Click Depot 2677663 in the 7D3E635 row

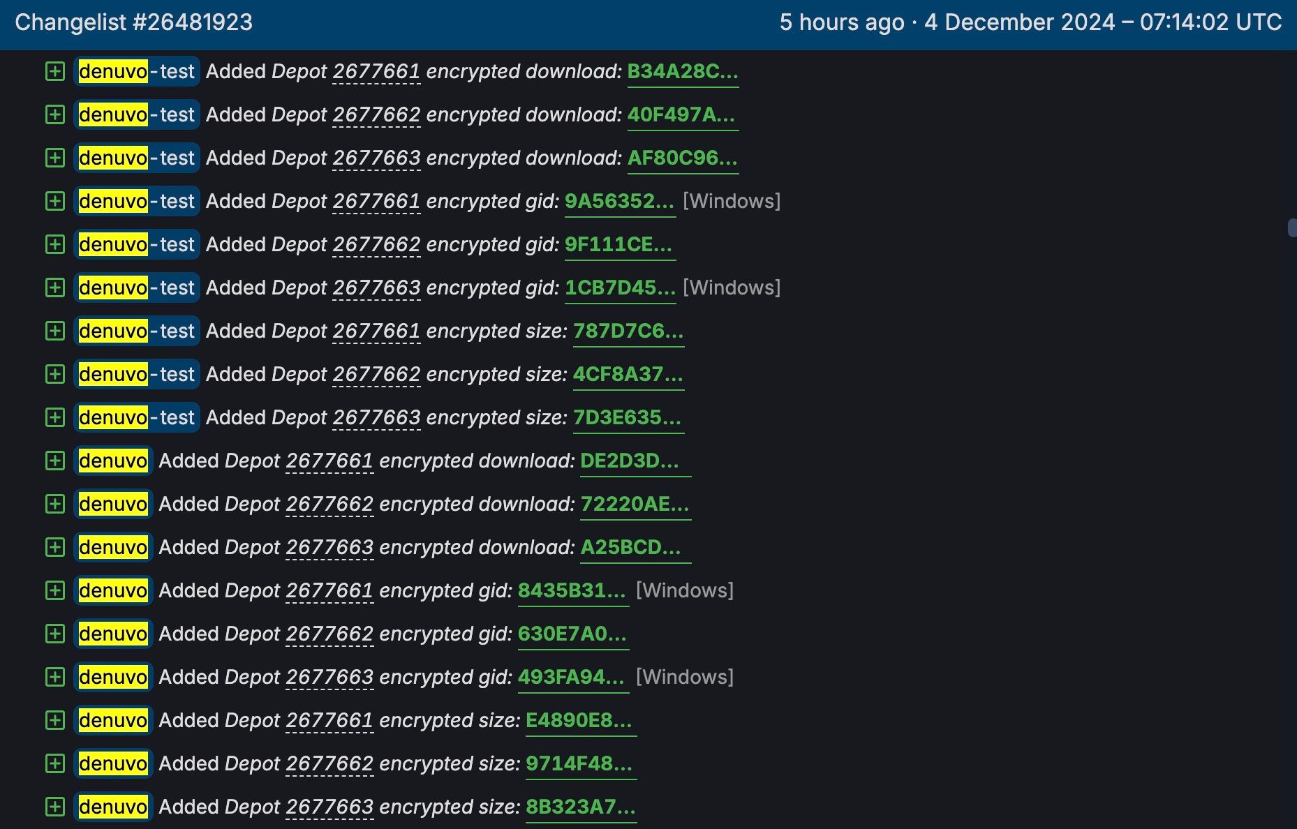click(376, 417)
